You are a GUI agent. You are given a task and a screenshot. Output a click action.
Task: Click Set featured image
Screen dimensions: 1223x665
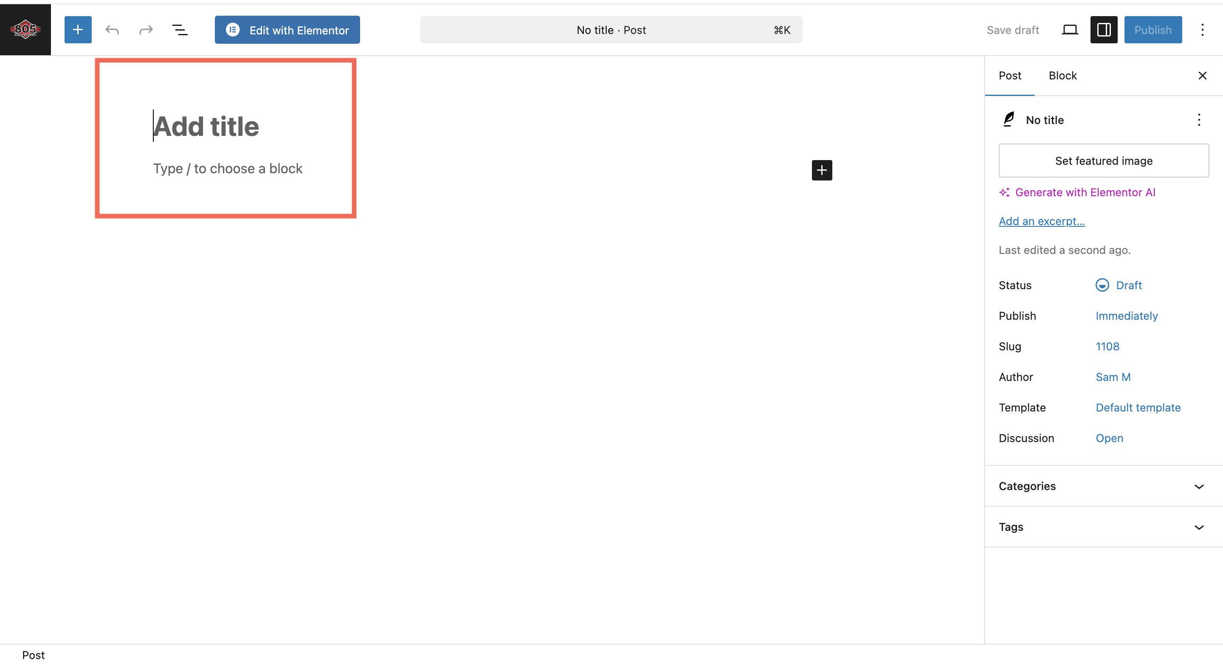[x=1104, y=161]
